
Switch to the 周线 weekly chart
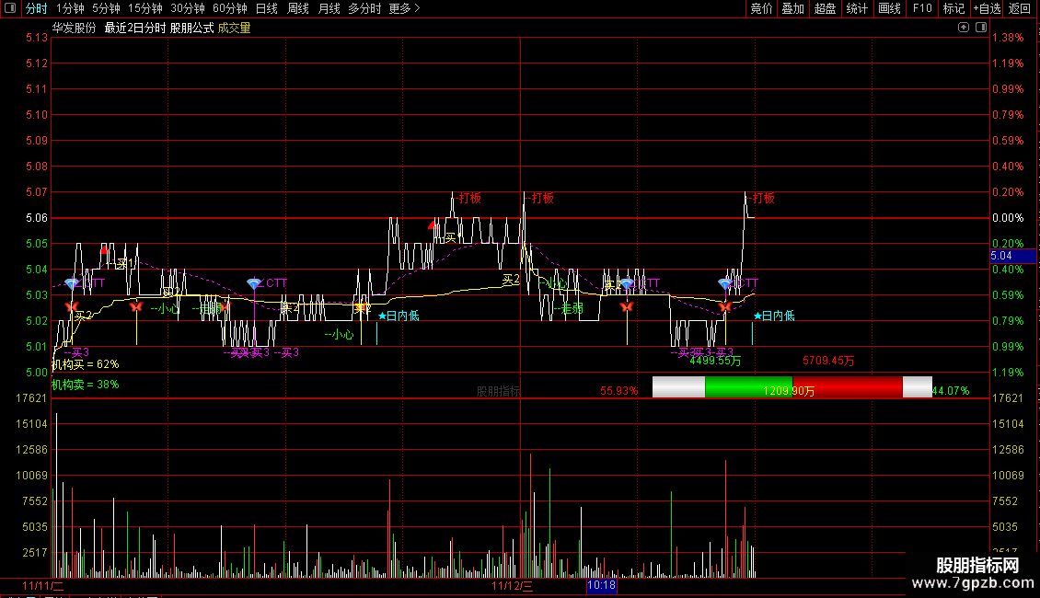pyautogui.click(x=298, y=8)
